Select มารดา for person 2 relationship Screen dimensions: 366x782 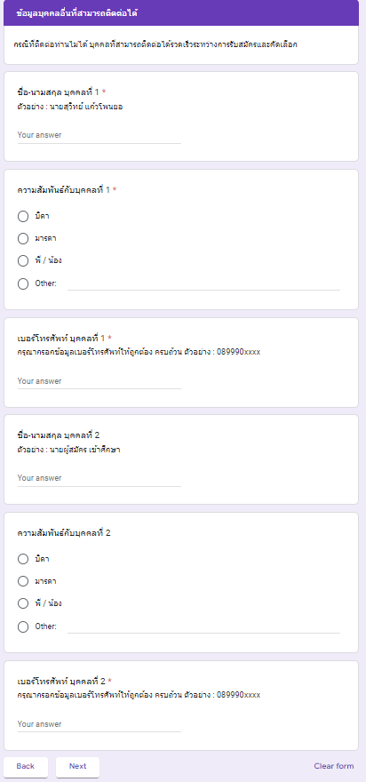tap(23, 581)
